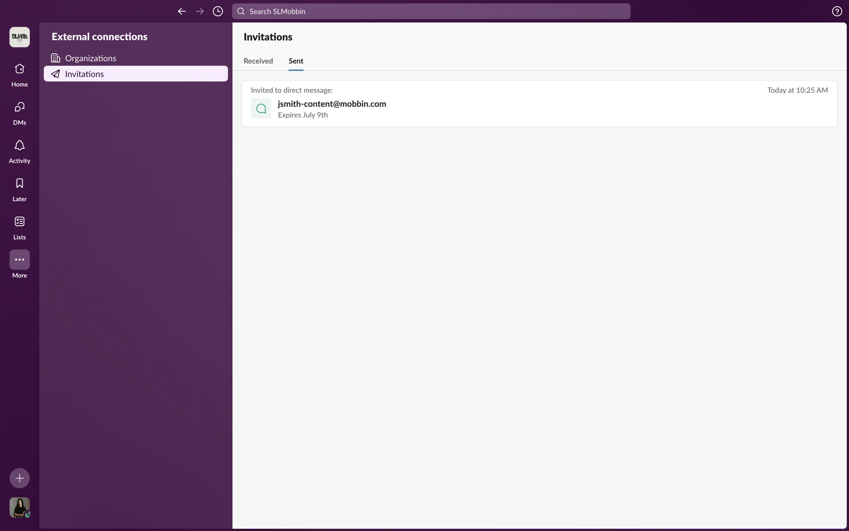Viewport: 849px width, 531px height.
Task: Open user profile avatar at bottom
Action: [x=19, y=507]
